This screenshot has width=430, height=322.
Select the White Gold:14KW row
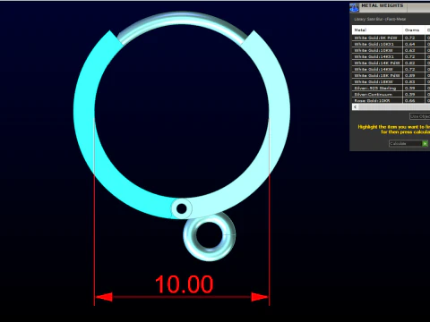391,69
